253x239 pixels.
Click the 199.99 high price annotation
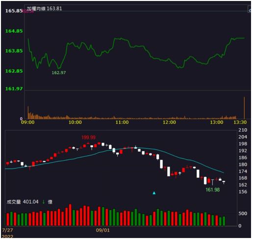point(88,137)
